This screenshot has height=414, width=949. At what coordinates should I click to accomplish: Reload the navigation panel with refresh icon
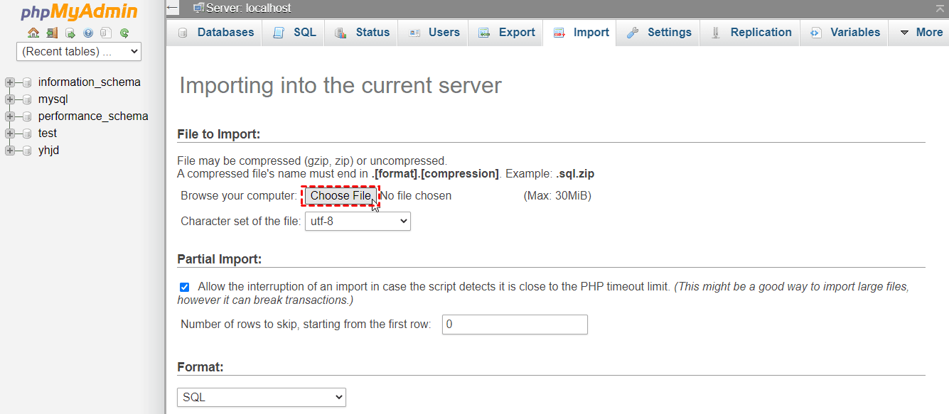pyautogui.click(x=124, y=33)
